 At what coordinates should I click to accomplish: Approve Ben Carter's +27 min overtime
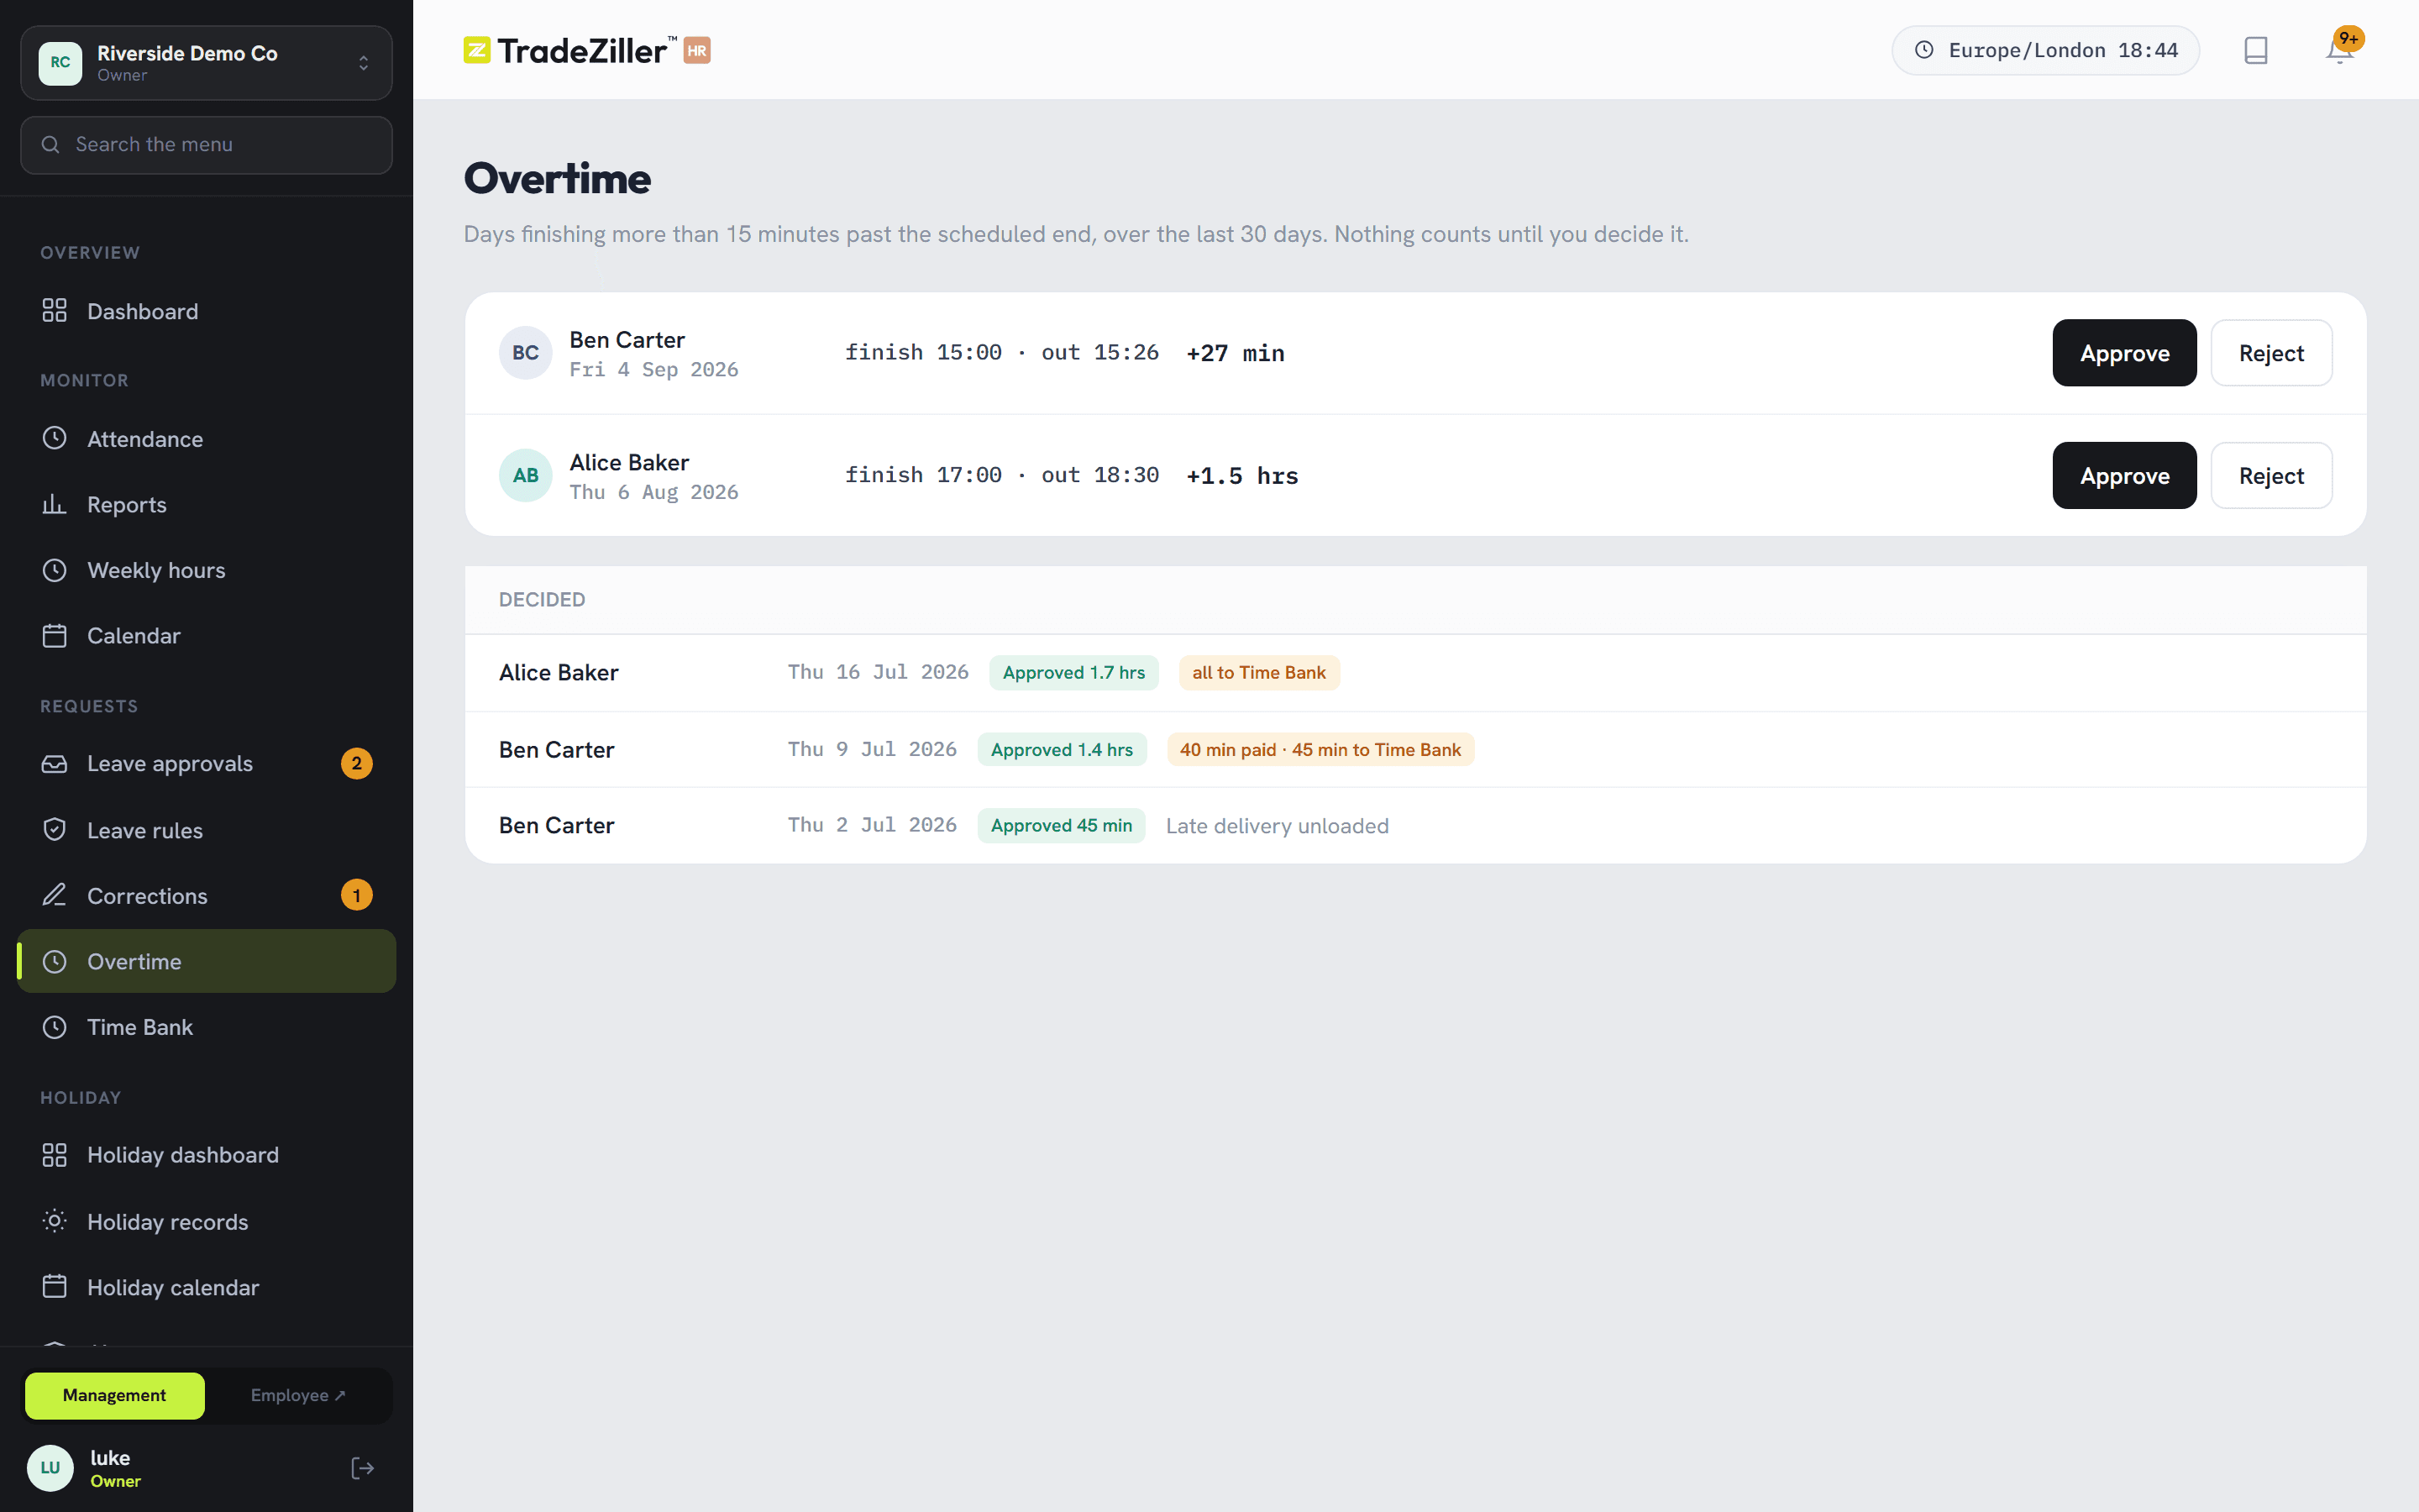click(2124, 353)
